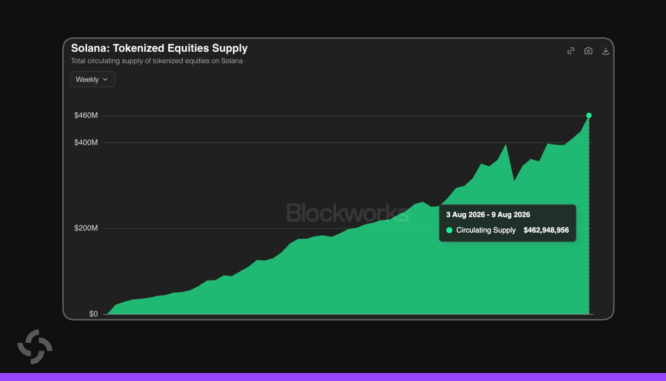Click the $200M y-axis label
Screen dimensions: 666x381
coord(86,228)
